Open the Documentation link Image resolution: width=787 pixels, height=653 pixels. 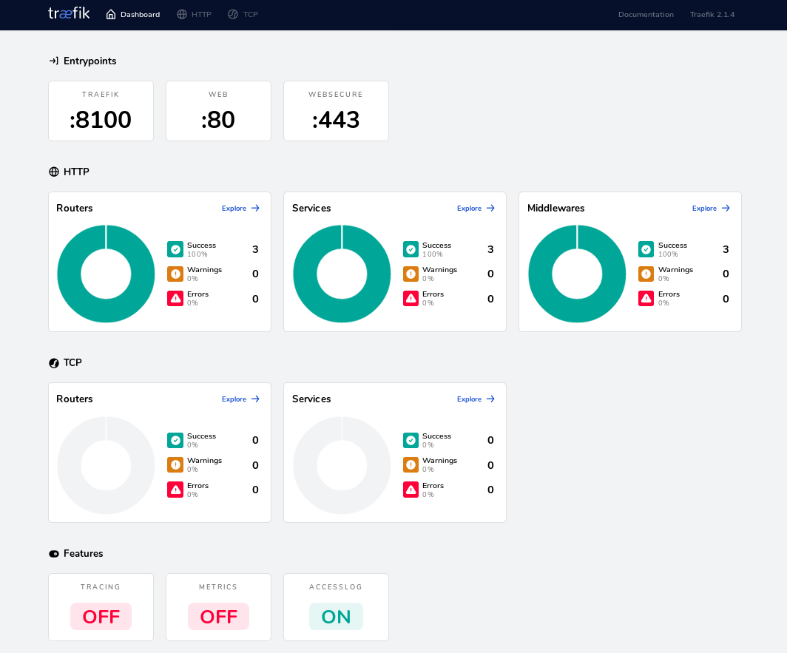[x=646, y=15]
